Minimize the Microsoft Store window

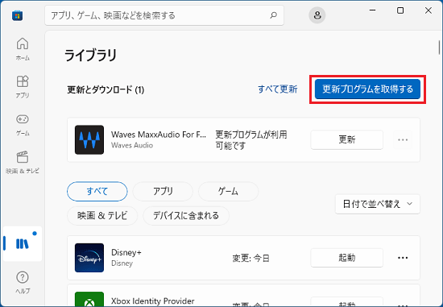[373, 10]
